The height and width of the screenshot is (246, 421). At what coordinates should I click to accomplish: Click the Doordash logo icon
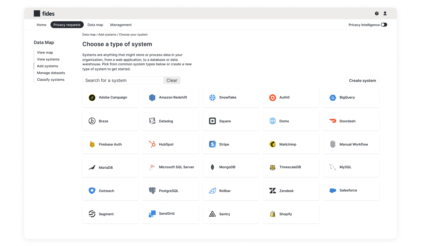pyautogui.click(x=333, y=121)
